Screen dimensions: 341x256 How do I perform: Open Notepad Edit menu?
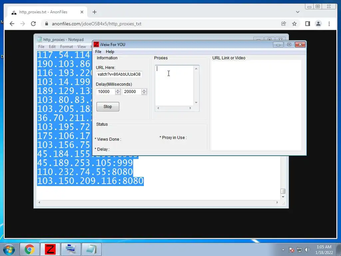click(52, 47)
